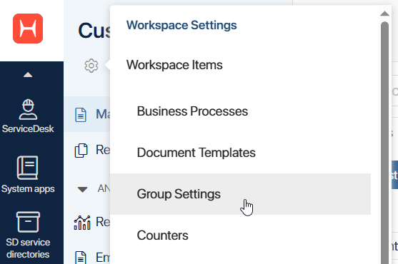Click the red H application logo
This screenshot has height=264, width=398.
(28, 29)
